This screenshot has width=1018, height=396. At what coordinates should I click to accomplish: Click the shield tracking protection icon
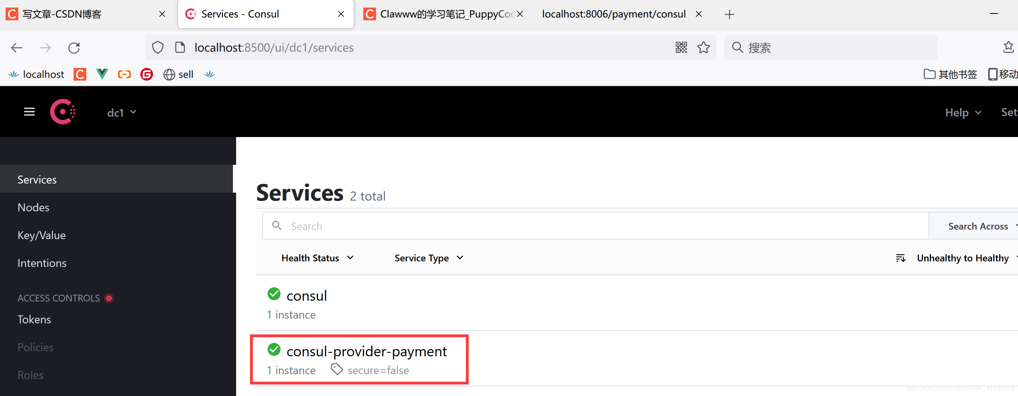[157, 47]
